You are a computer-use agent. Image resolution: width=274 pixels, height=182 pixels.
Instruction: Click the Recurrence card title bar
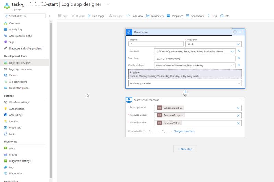pyautogui.click(x=179, y=32)
